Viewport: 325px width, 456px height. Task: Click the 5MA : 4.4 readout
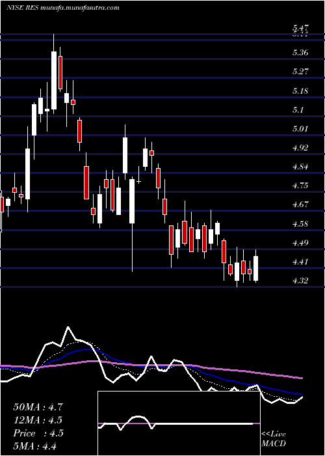coord(35,446)
